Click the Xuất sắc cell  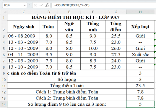140,54
